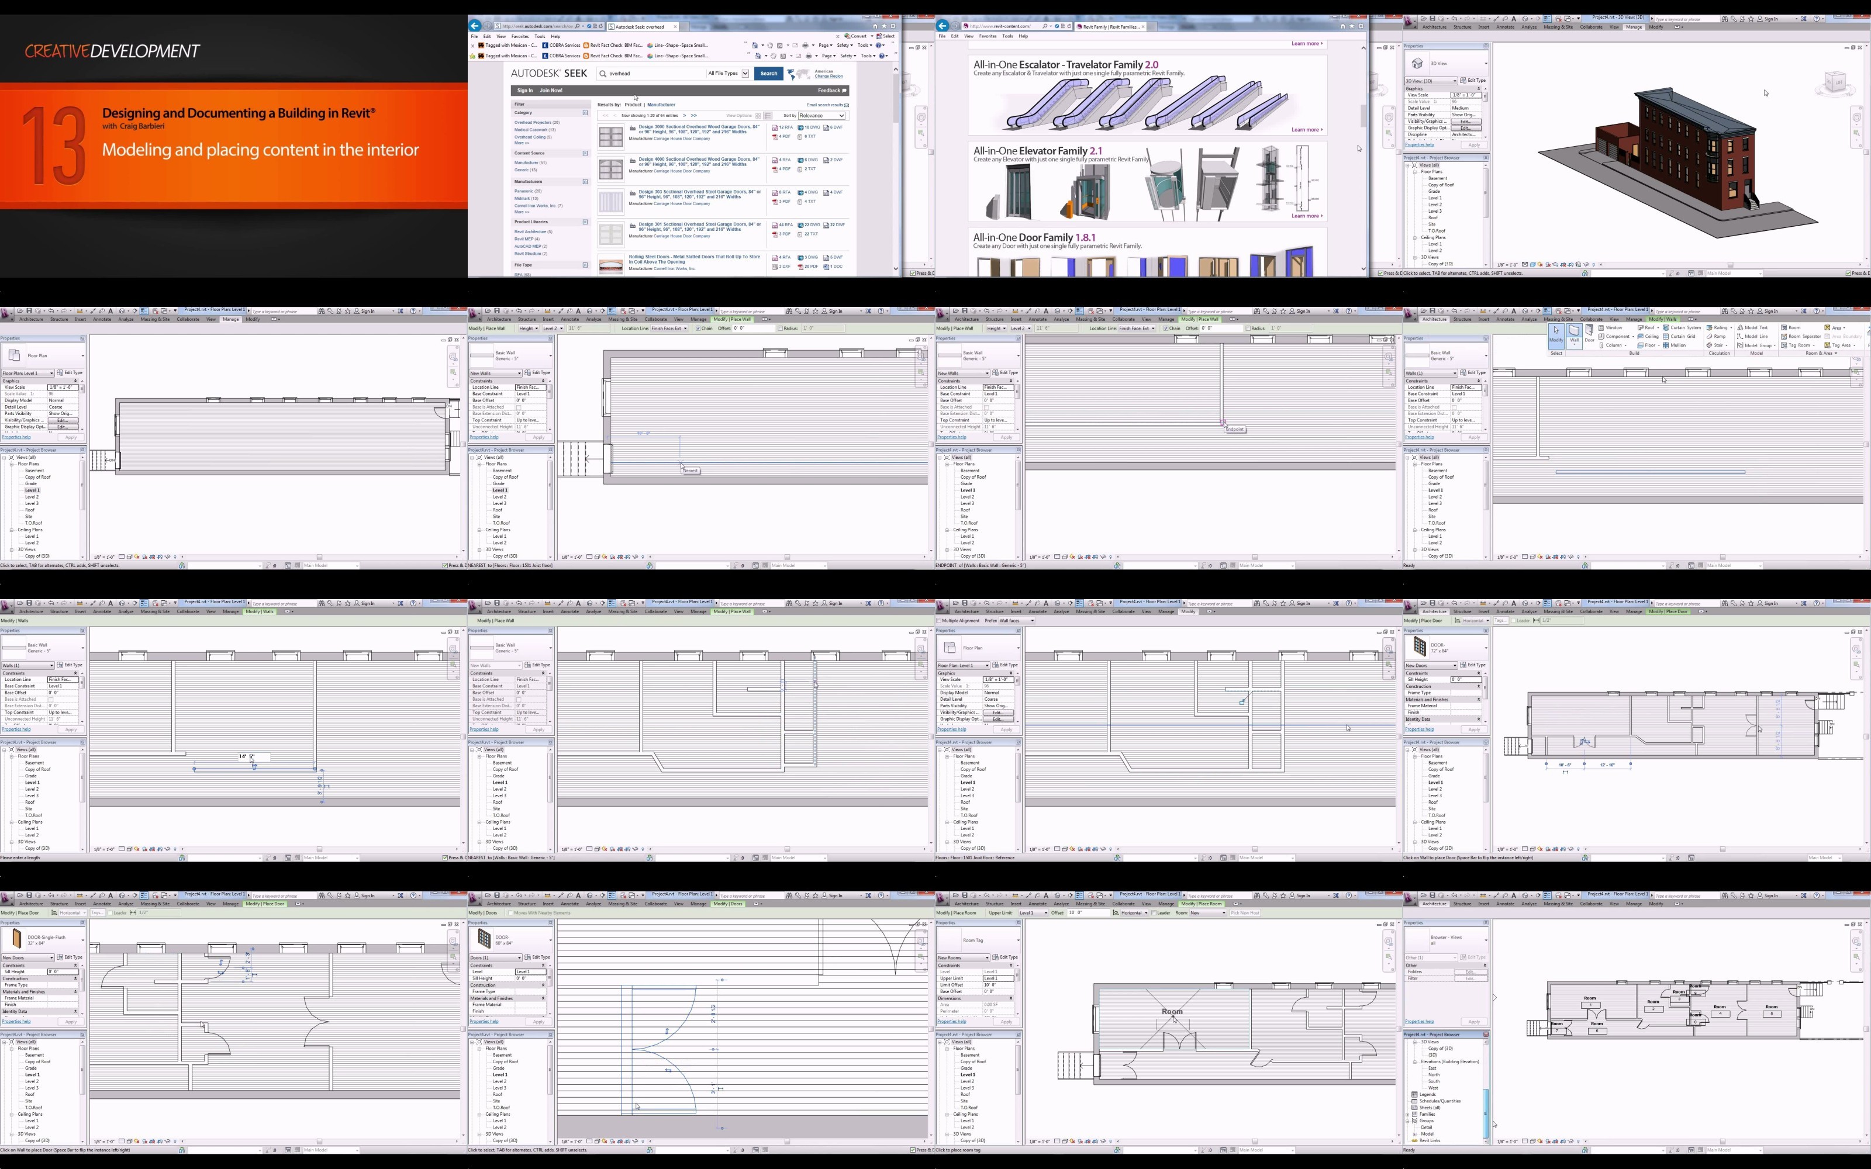Select the Elevations (Building Elevation) tree item

coord(1449,1061)
